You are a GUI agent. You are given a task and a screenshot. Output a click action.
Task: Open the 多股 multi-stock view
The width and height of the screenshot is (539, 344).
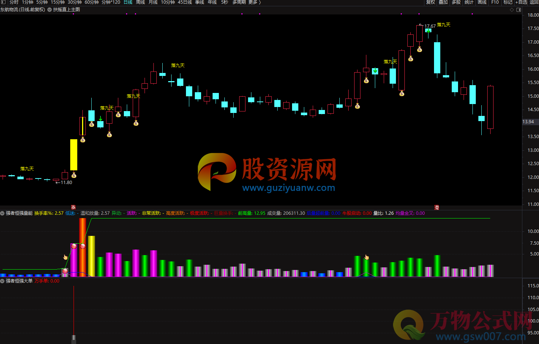point(456,2)
